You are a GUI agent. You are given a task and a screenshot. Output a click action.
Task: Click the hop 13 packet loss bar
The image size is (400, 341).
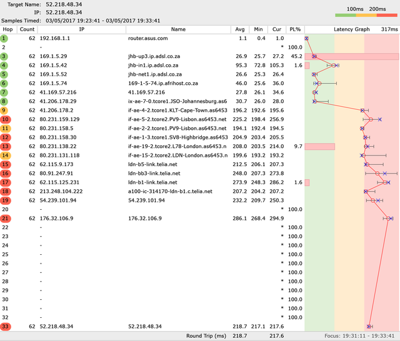coord(319,147)
